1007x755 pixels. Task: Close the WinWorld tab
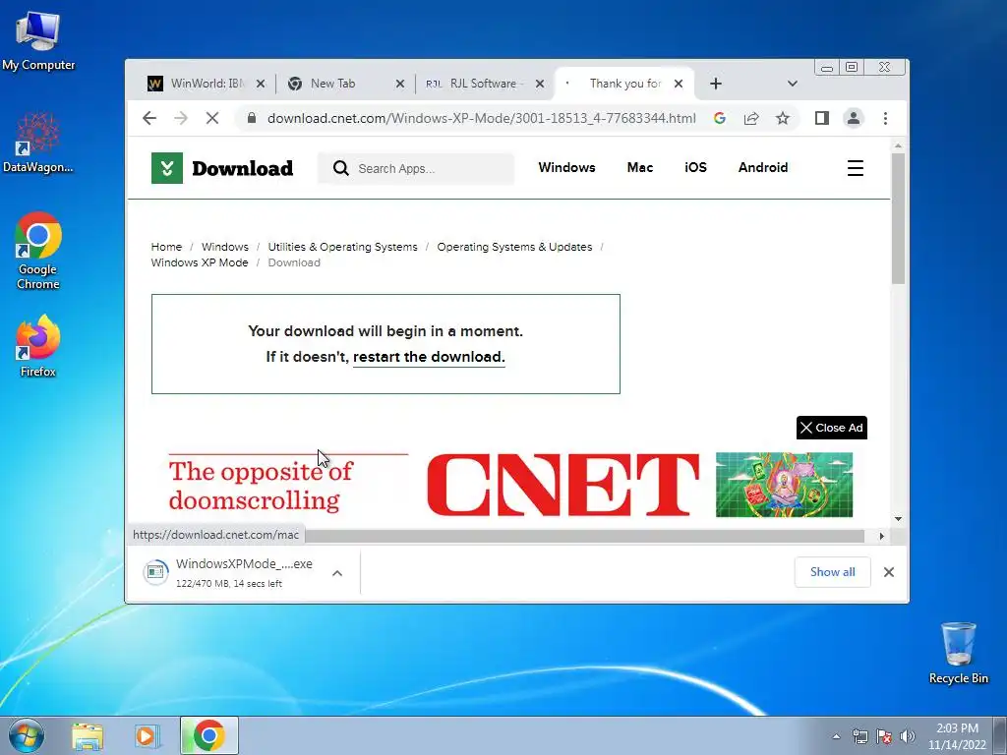click(260, 84)
